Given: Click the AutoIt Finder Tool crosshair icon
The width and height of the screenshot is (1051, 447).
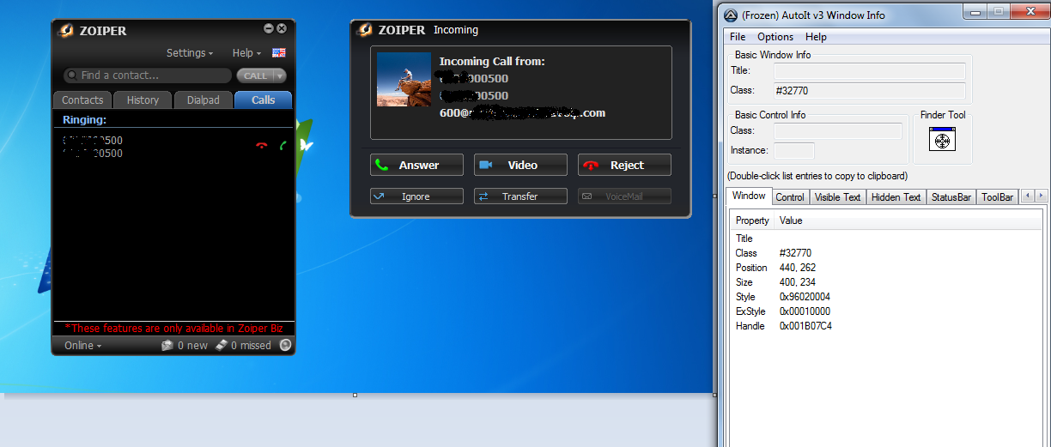Looking at the screenshot, I should coord(942,139).
